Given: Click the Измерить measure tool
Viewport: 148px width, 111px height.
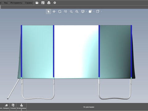Looking at the screenshot, I should pyautogui.click(x=6, y=106).
